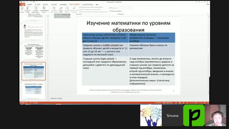Toggle Play Narrations checkbox in ribbon
The image size is (229, 129).
pyautogui.click(x=80, y=7)
